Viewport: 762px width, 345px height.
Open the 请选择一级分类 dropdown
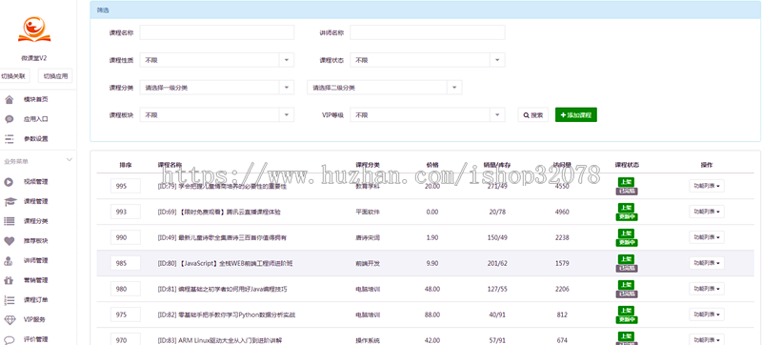217,88
